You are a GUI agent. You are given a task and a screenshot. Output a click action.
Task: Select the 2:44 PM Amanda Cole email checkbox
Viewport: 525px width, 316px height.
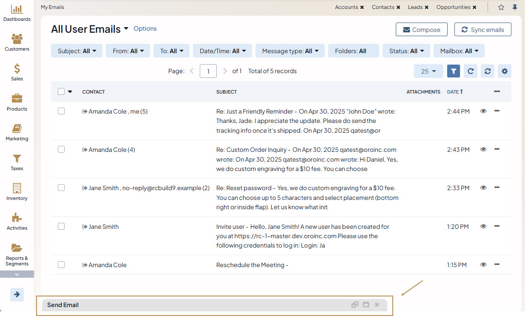click(x=61, y=111)
